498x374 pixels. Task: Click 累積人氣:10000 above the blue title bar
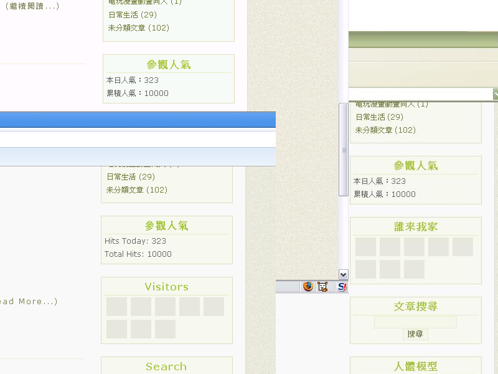pos(138,93)
